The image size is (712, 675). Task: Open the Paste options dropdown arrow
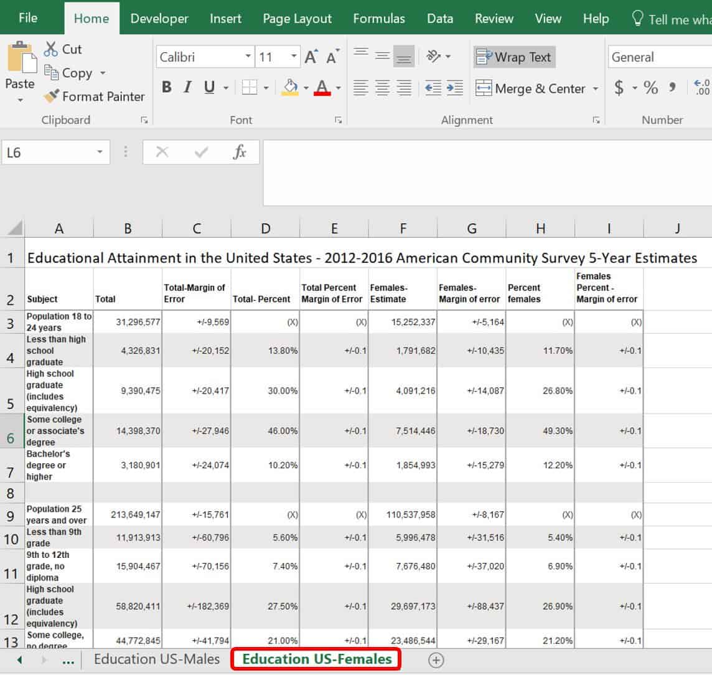20,100
